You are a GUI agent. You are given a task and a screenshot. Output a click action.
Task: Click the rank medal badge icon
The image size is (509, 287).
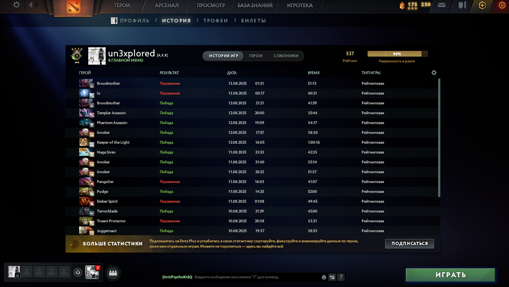point(77,56)
